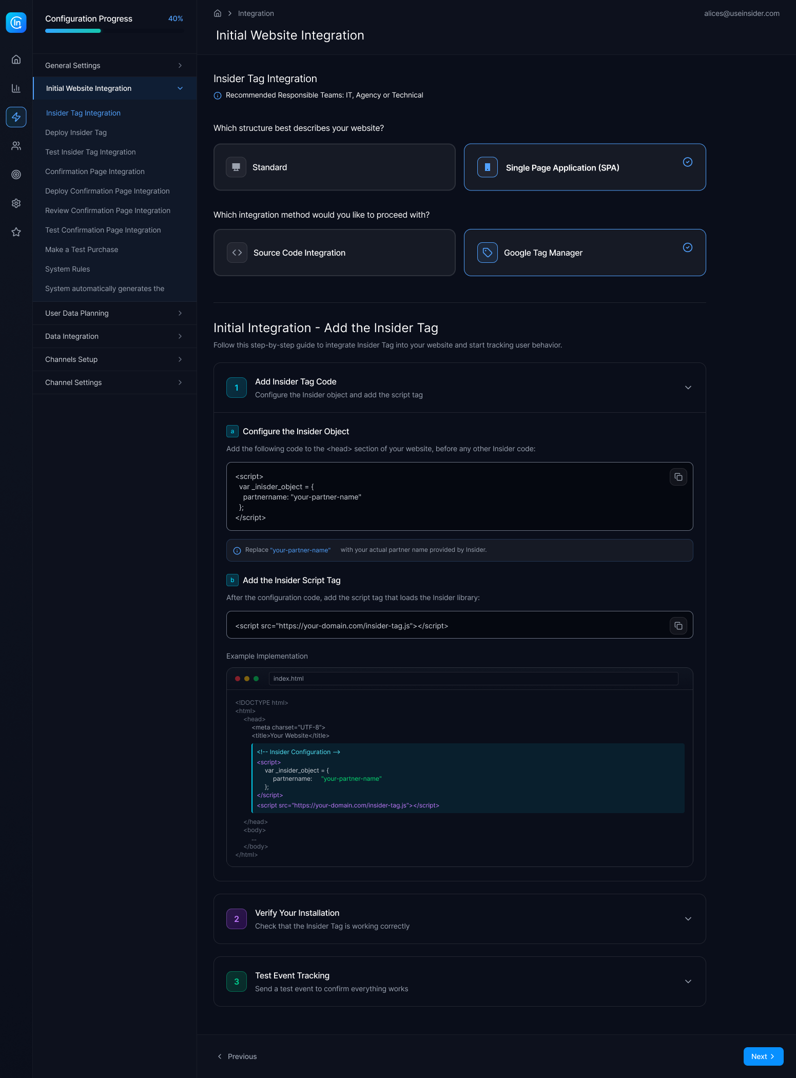Select the lightning bolt integration sidebar icon

coord(16,117)
